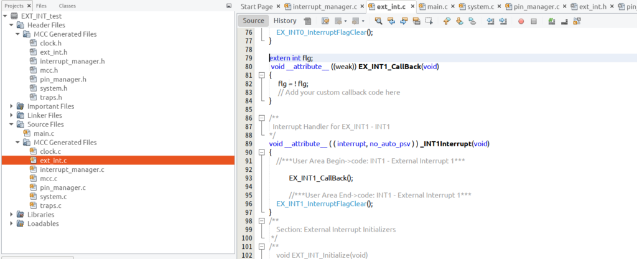Switch to pin_manager.c editor tab

point(536,6)
